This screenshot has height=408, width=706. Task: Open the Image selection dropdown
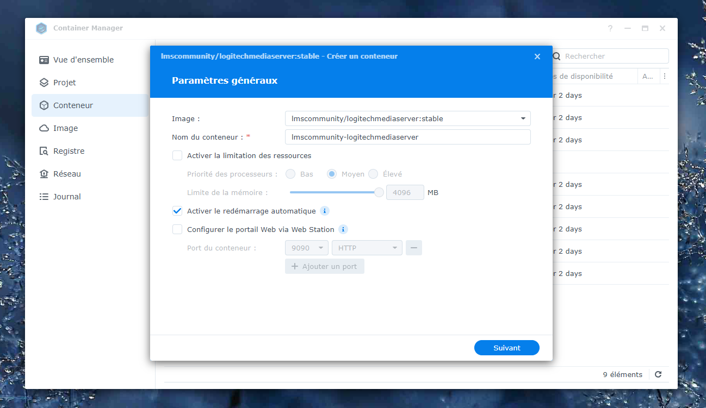click(x=408, y=118)
